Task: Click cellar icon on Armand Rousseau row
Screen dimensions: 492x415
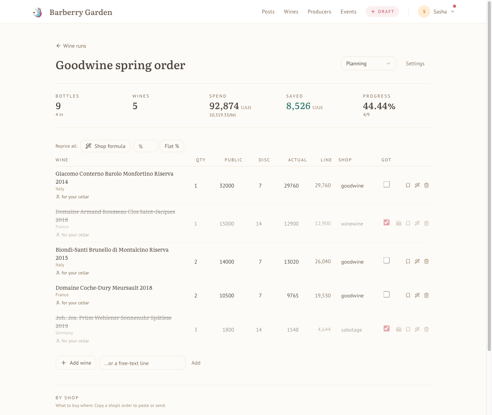Action: click(x=399, y=223)
